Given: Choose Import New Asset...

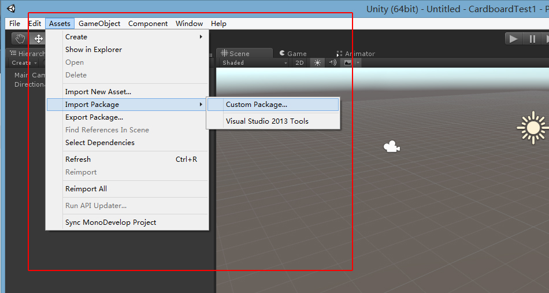Looking at the screenshot, I should (128, 92).
